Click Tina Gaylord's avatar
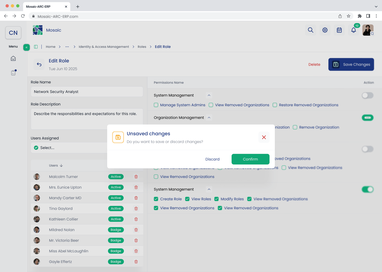382x272 pixels. pyautogui.click(x=37, y=209)
